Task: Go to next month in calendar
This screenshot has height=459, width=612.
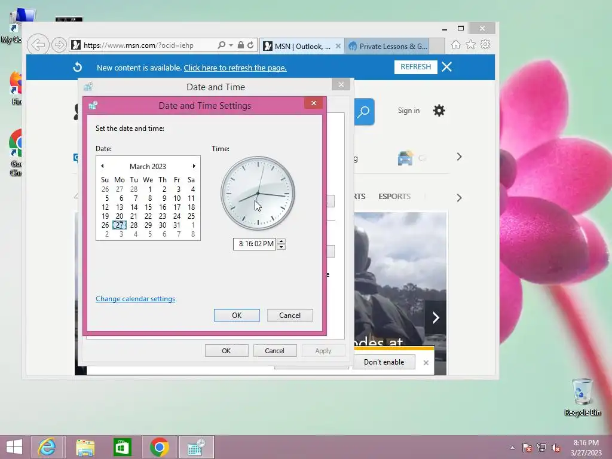Action: (x=194, y=166)
